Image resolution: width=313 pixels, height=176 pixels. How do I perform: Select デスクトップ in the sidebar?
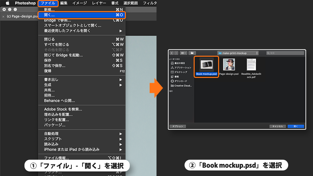179,72
